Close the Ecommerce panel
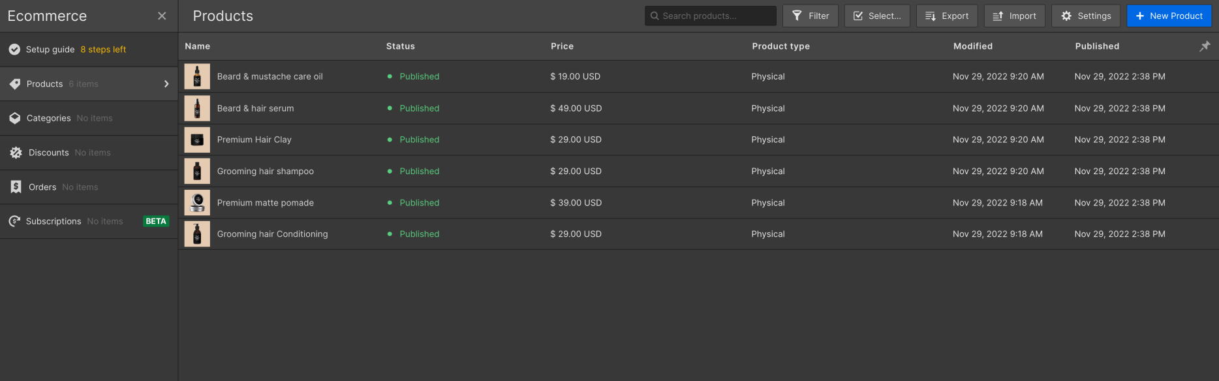The image size is (1219, 381). 162,16
